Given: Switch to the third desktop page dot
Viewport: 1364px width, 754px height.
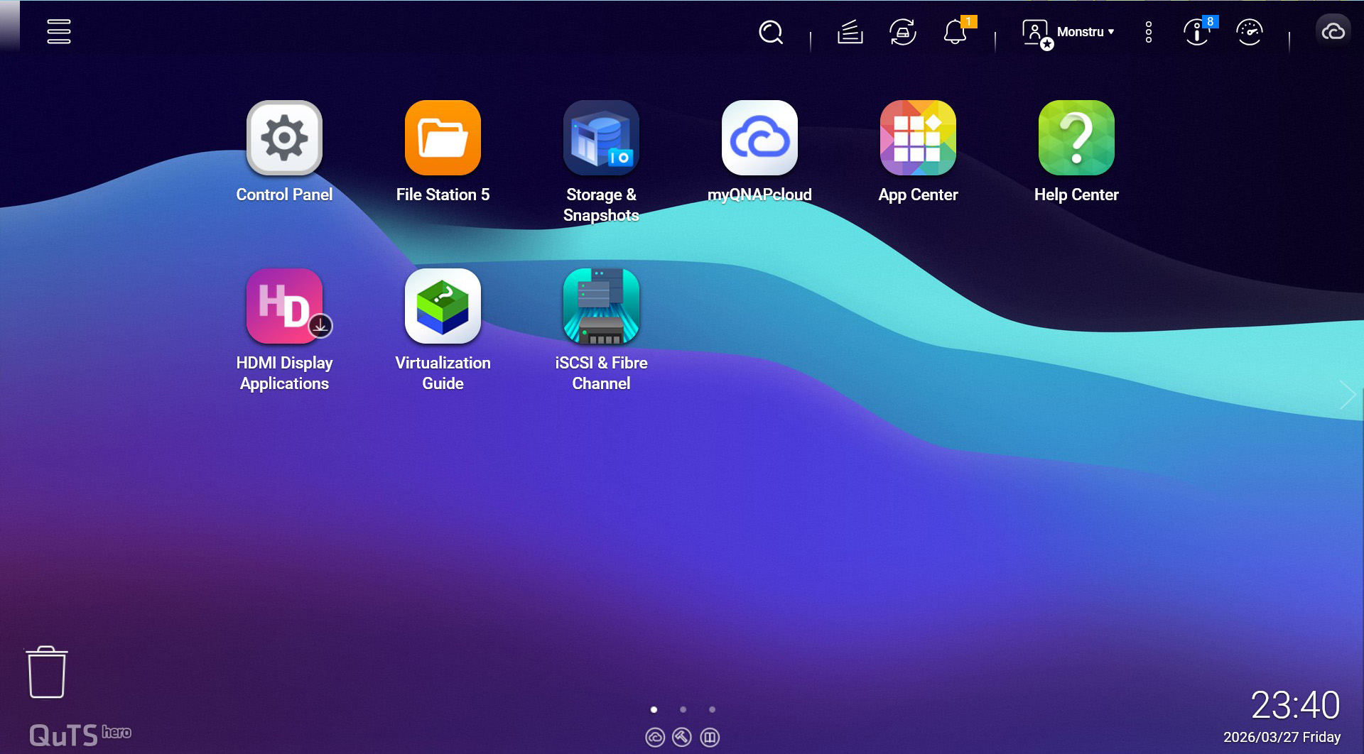Looking at the screenshot, I should click(x=712, y=709).
